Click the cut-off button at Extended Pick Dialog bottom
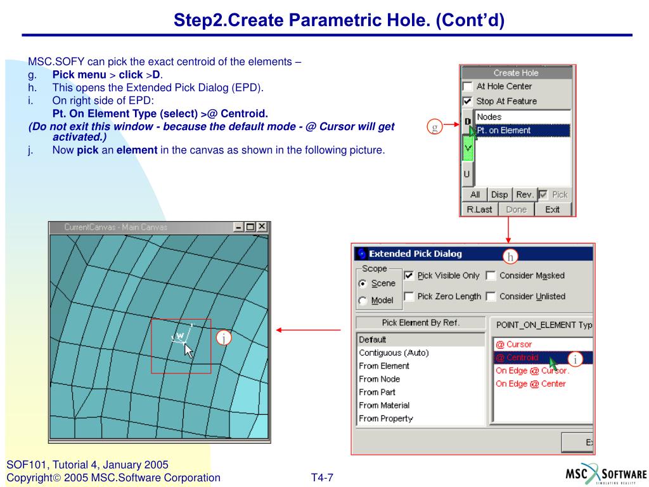This screenshot has width=649, height=487. [577, 442]
